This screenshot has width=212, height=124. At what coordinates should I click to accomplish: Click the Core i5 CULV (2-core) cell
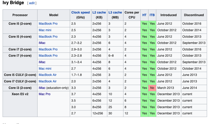pyautogui.click(x=20, y=75)
